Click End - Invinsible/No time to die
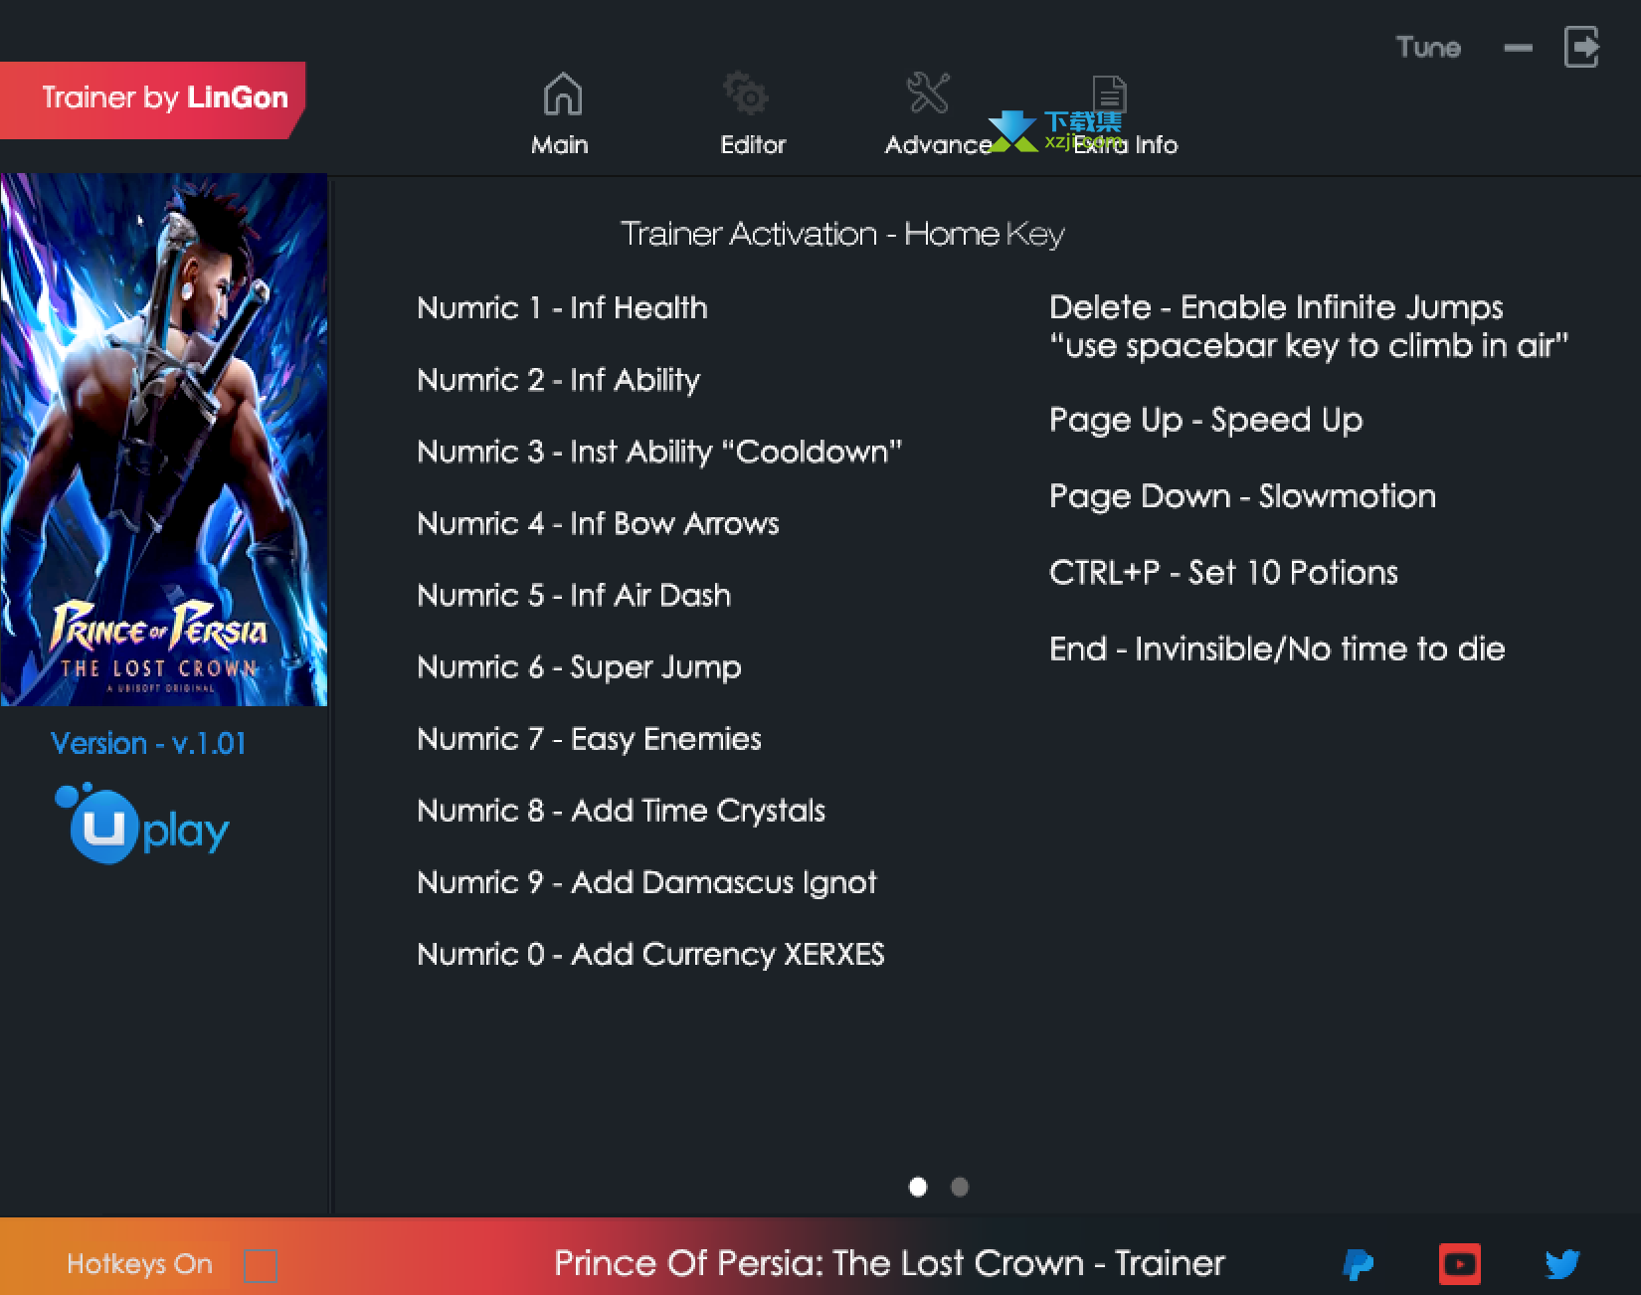The image size is (1641, 1295). pyautogui.click(x=1277, y=649)
